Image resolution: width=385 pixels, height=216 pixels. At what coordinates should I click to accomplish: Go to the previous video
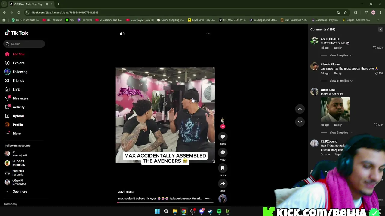[300, 109]
